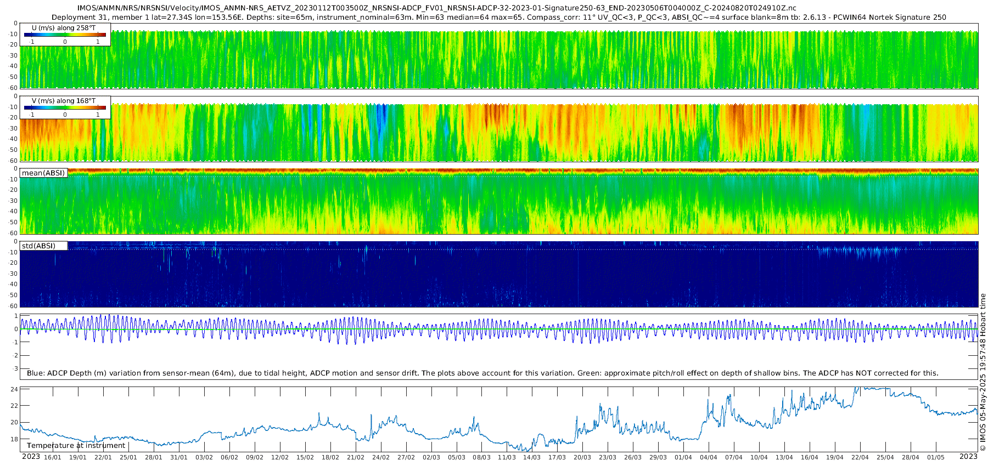This screenshot has width=988, height=466.
Task: Click the 24 tick on temperature axis
Action: 15,390
